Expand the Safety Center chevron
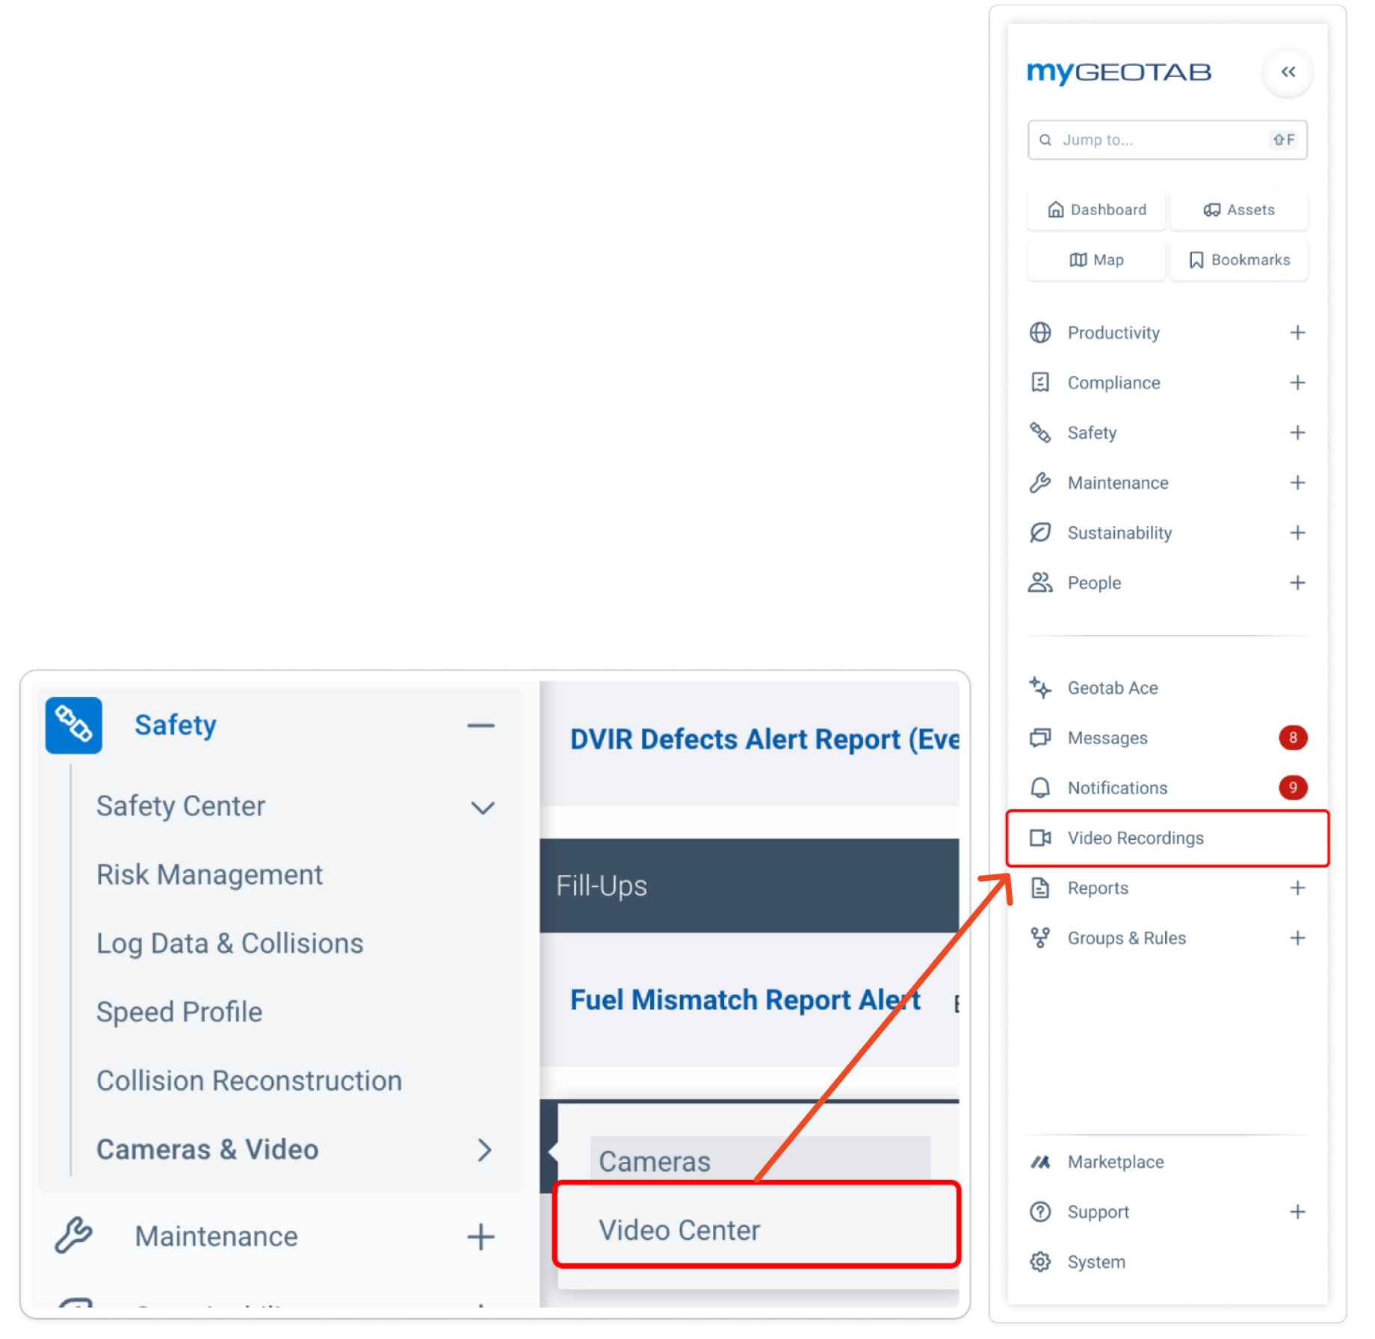Screen dimensions: 1375x1339 tap(483, 807)
